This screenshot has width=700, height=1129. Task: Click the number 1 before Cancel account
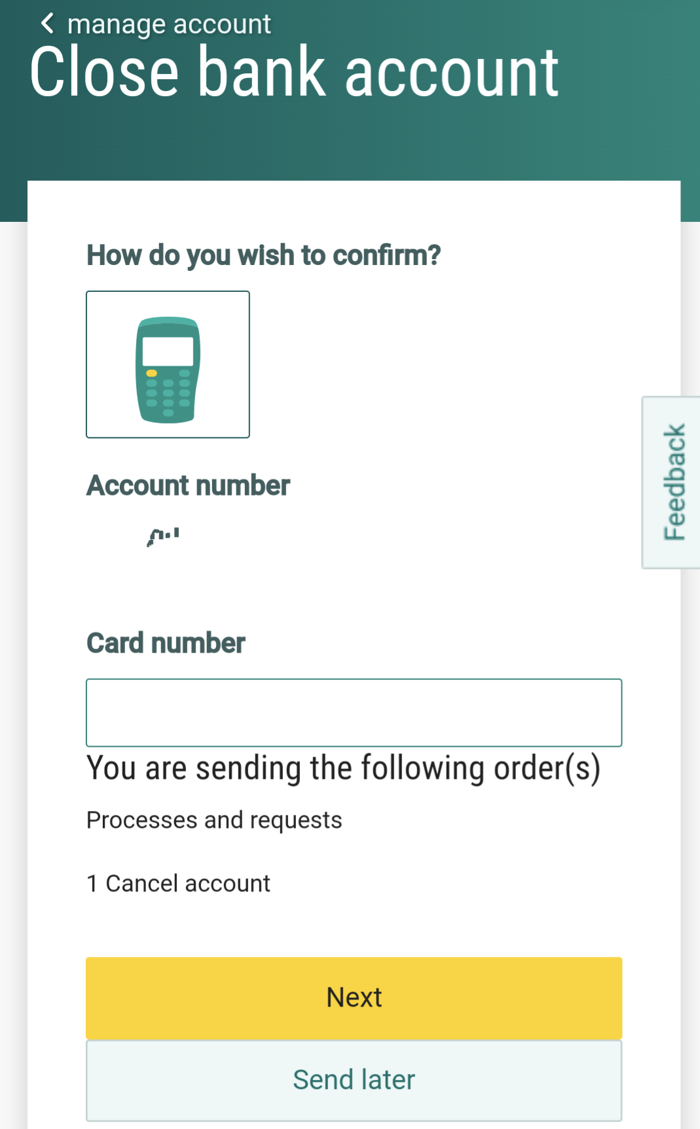click(x=92, y=884)
